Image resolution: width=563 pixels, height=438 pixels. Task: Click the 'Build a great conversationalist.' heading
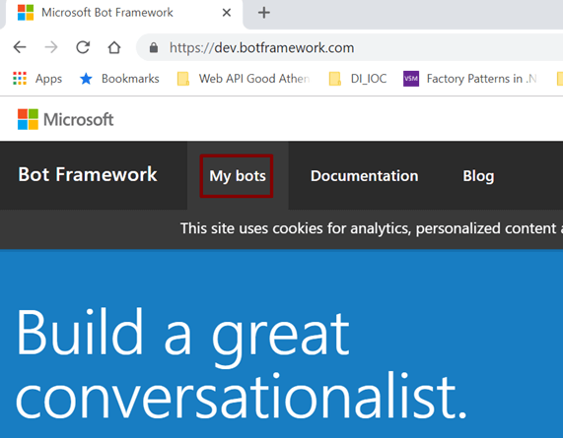click(x=241, y=364)
